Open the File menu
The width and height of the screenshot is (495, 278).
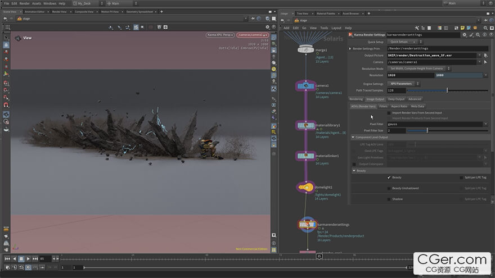[6, 3]
